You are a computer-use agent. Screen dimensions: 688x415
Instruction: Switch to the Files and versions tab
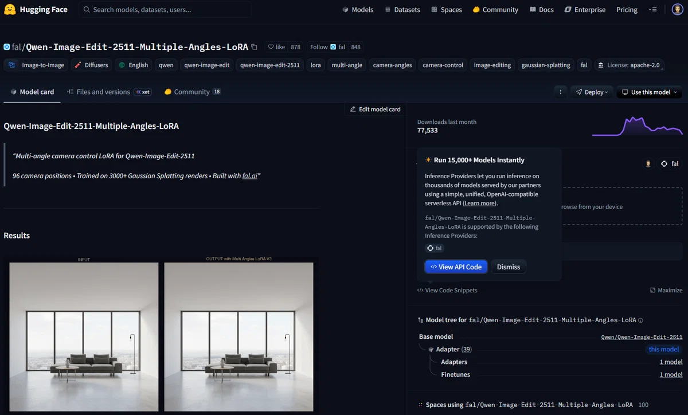109,92
